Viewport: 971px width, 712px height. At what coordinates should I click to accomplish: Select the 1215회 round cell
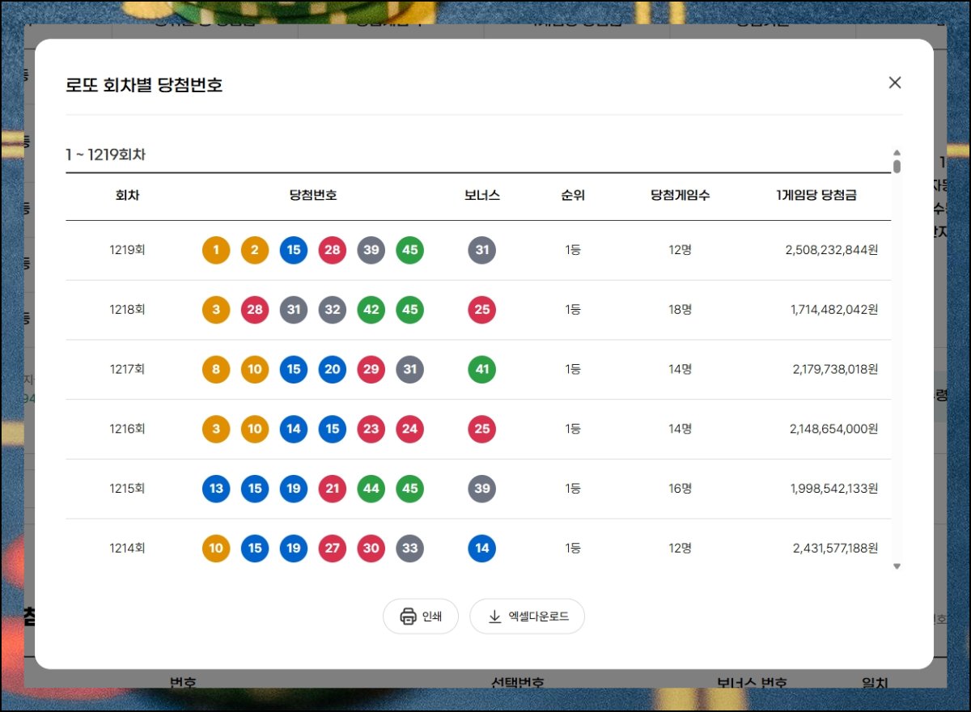pyautogui.click(x=128, y=489)
